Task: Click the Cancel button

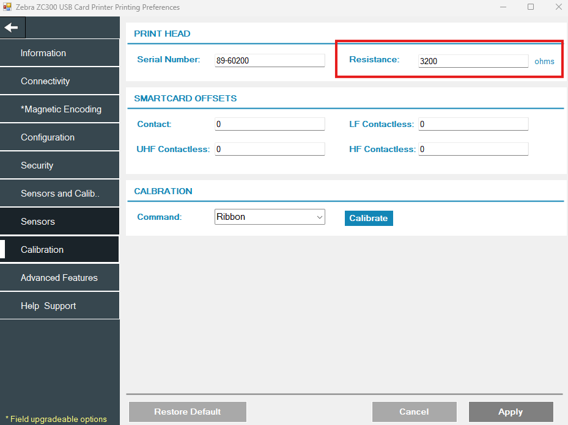Action: coord(414,412)
